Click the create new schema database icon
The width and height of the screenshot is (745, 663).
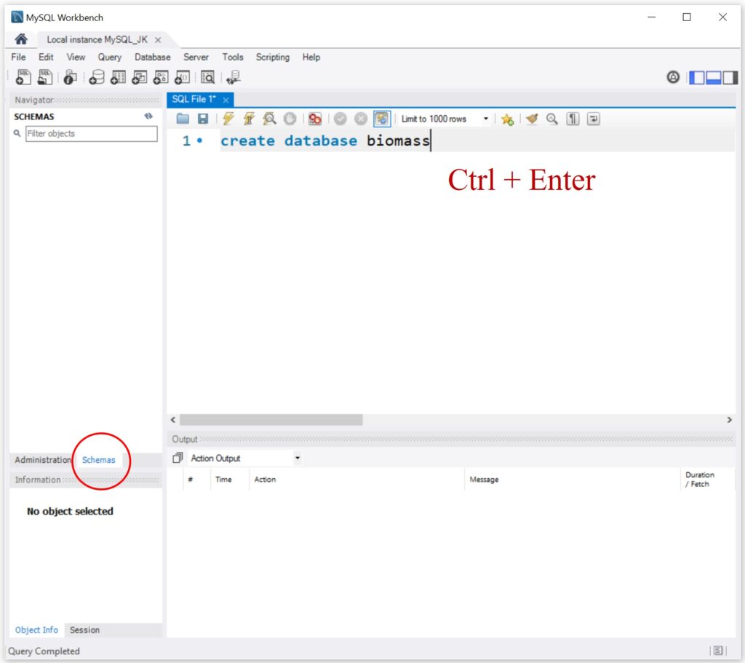[x=96, y=77]
